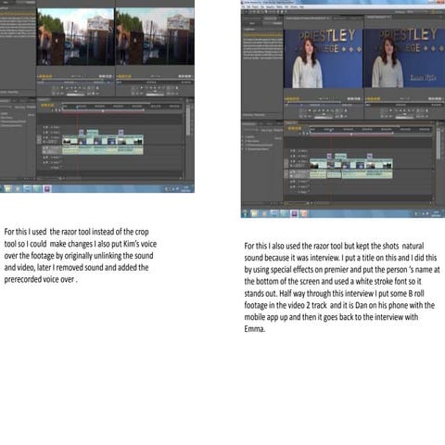This screenshot has height=445, width=445.
Task: Open the Help menu in interview screenshot
Action: [x=301, y=6]
